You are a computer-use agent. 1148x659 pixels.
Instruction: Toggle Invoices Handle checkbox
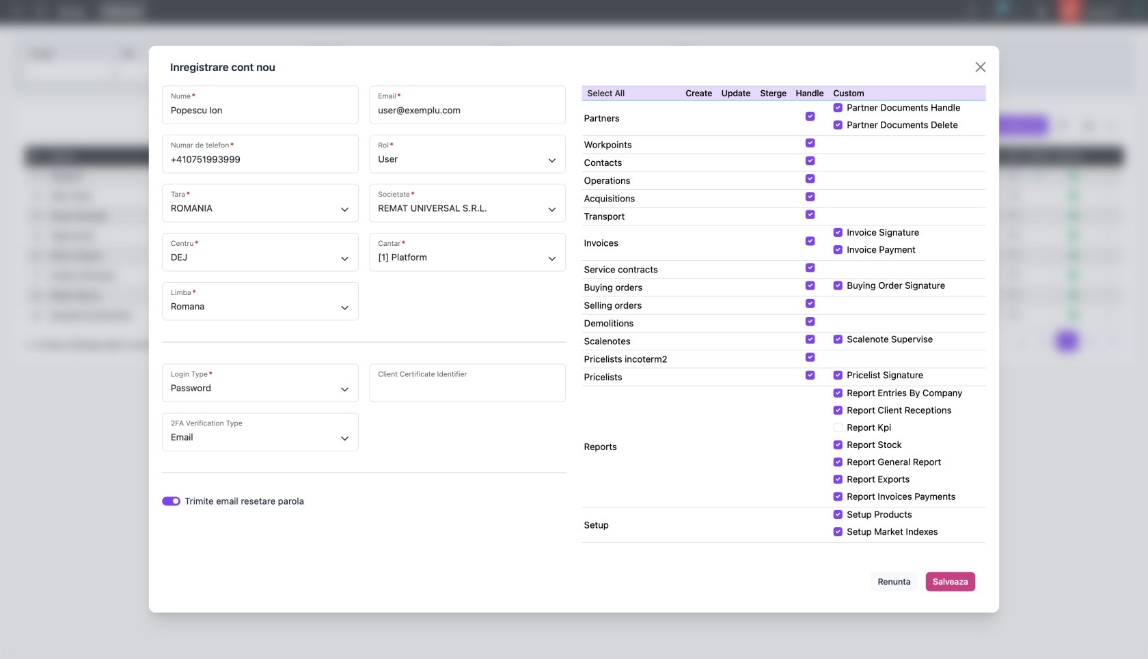[x=810, y=241]
